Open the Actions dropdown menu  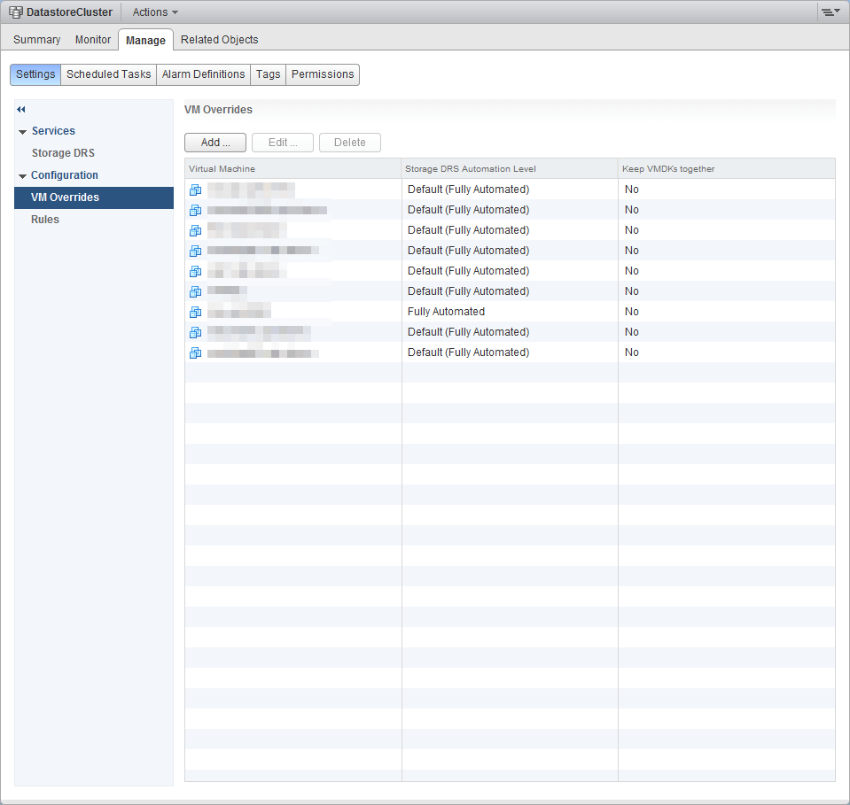coord(155,12)
